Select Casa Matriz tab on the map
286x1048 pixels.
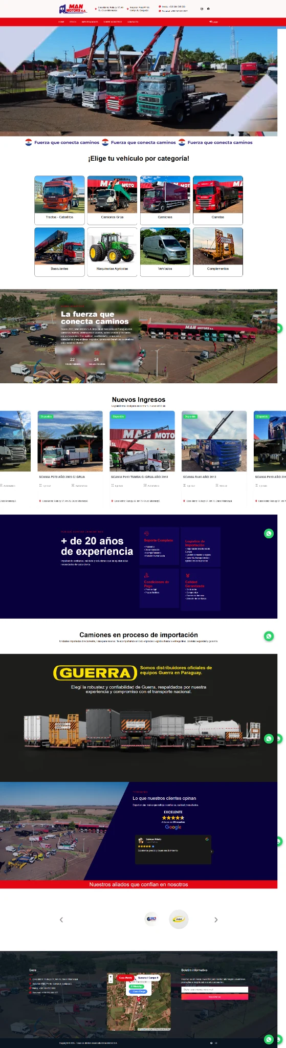tap(126, 978)
